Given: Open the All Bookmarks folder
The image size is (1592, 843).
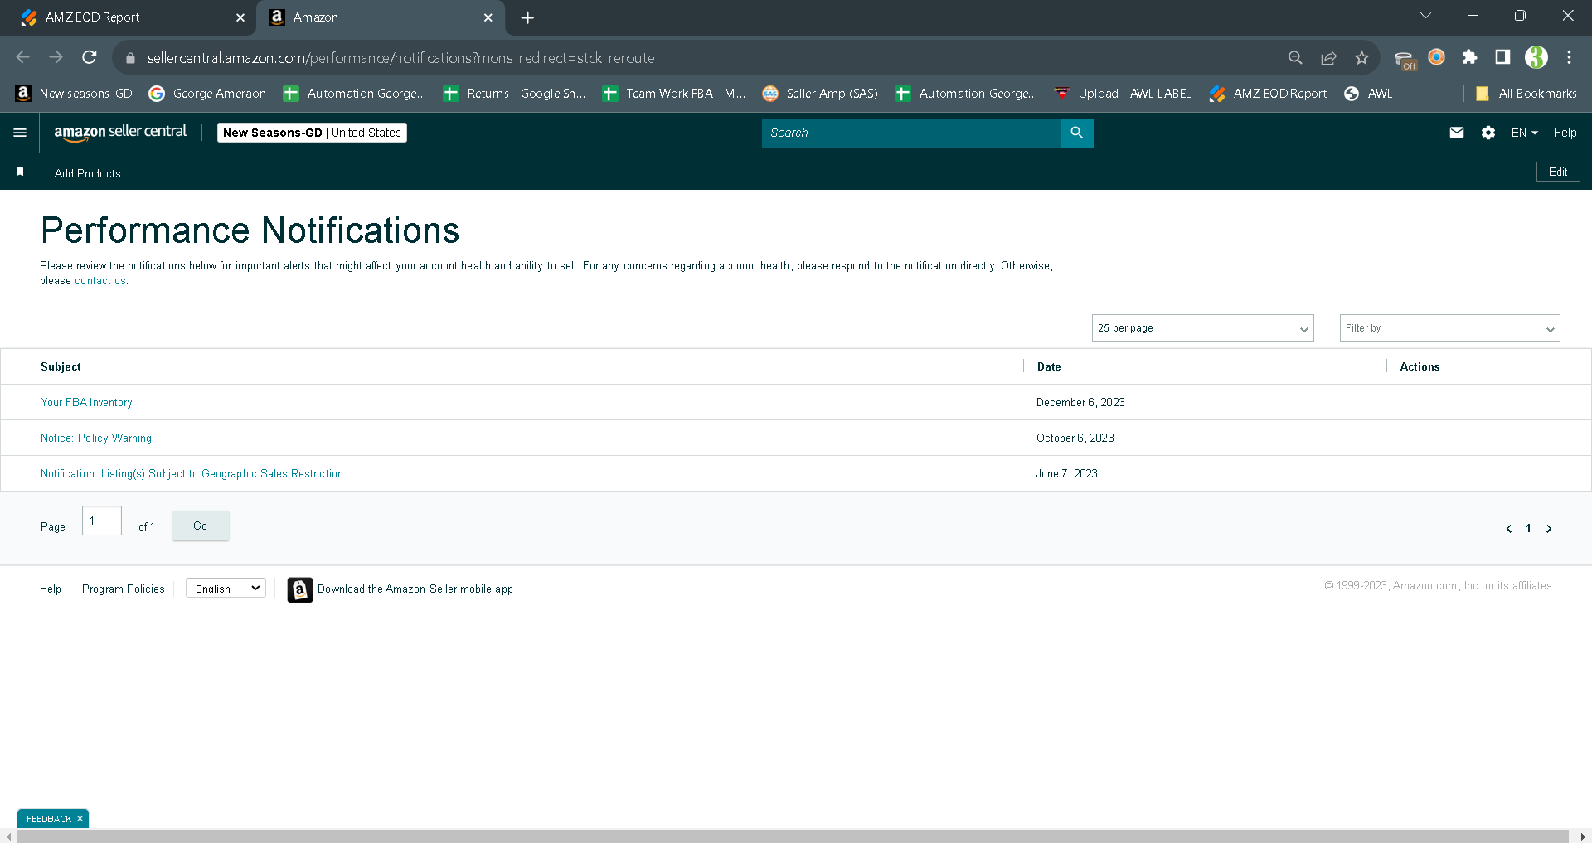Looking at the screenshot, I should click(1526, 94).
